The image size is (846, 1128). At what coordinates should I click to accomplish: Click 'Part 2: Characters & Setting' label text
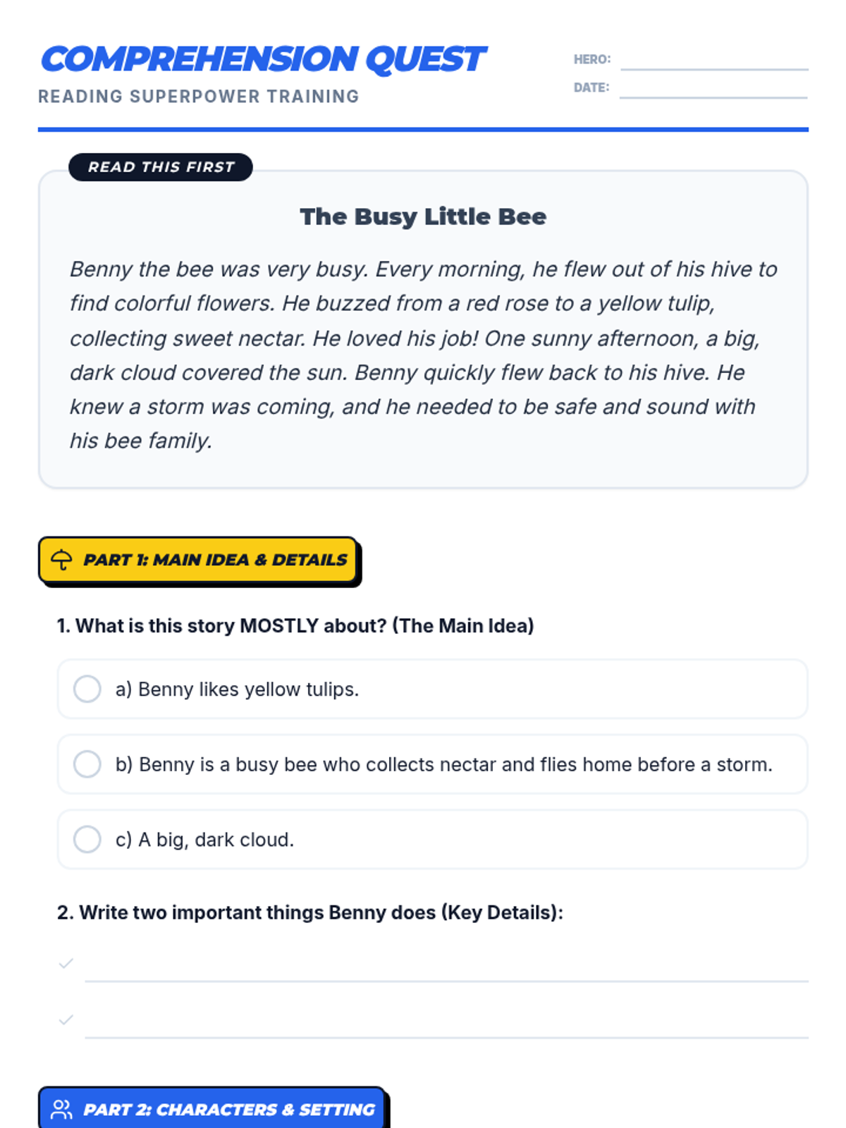coord(229,1110)
